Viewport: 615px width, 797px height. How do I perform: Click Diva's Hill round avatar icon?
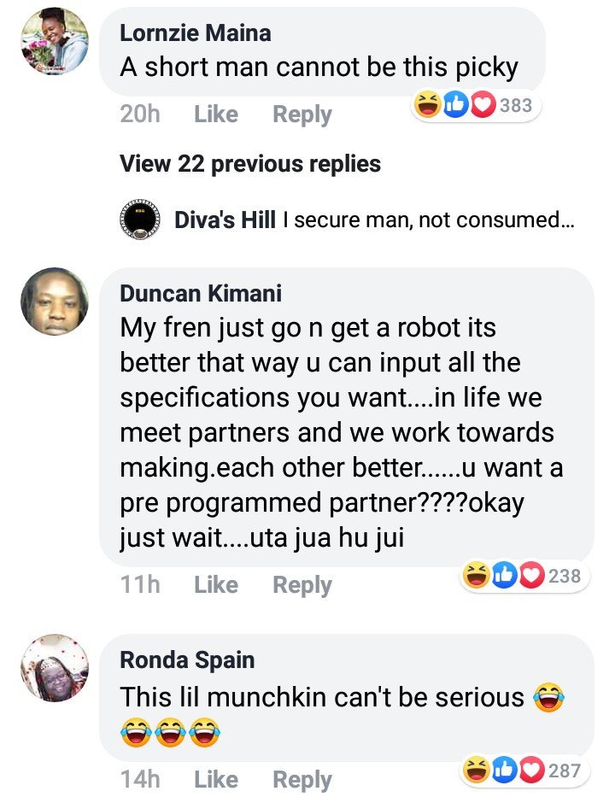point(140,219)
